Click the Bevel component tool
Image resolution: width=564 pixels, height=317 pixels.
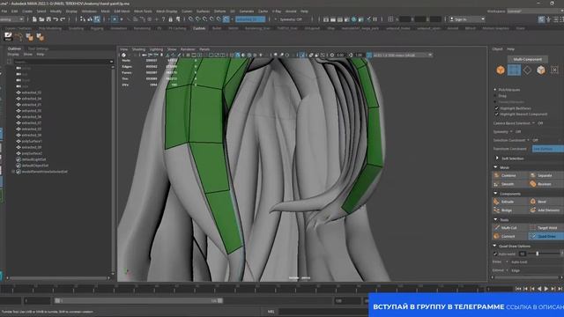pos(545,202)
